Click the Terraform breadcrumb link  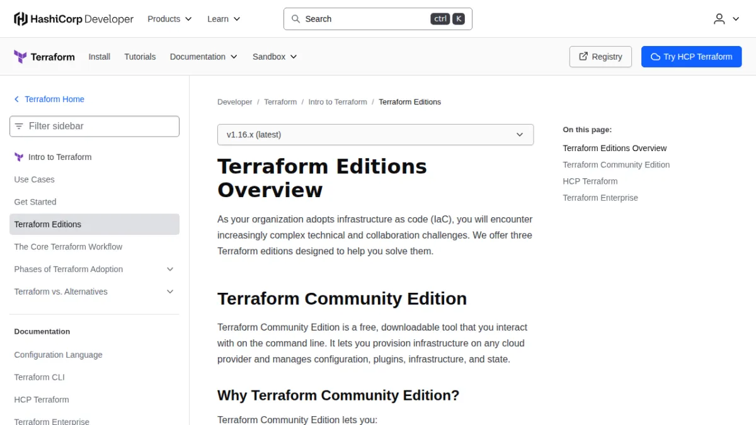[280, 102]
